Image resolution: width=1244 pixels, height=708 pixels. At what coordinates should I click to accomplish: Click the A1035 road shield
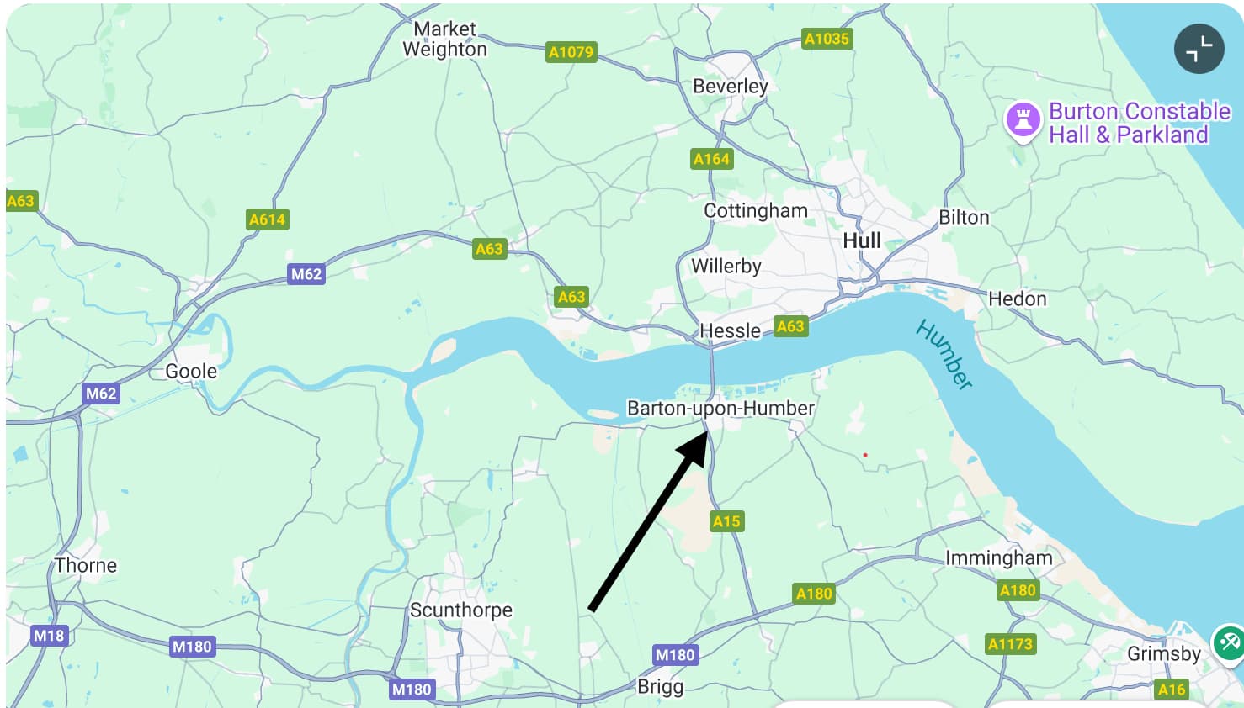click(827, 39)
